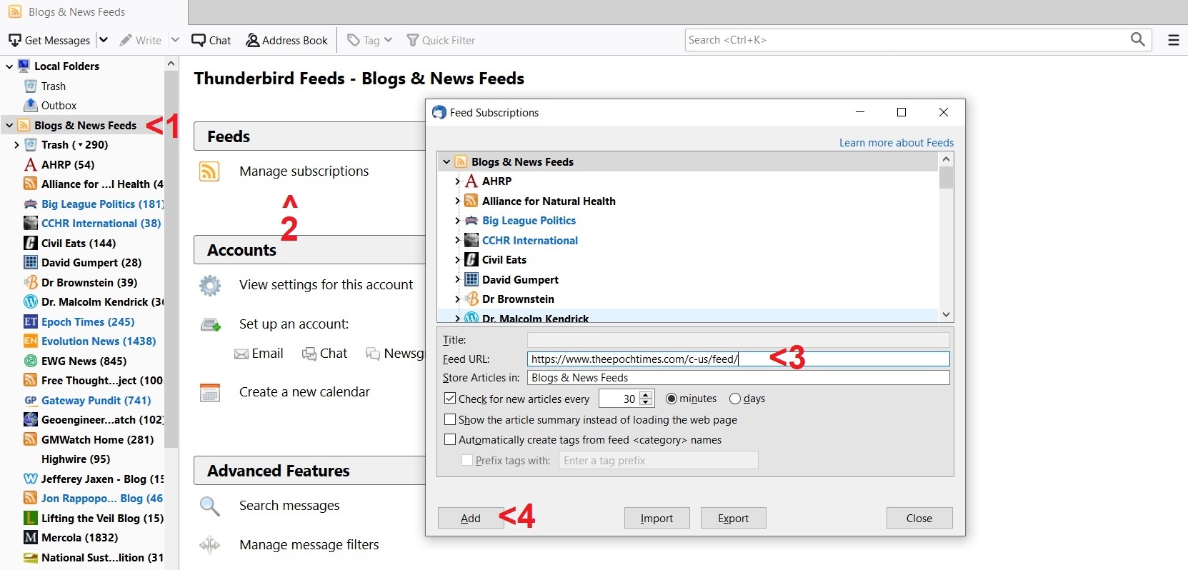Click the Add button
This screenshot has width=1188, height=570.
pos(471,519)
